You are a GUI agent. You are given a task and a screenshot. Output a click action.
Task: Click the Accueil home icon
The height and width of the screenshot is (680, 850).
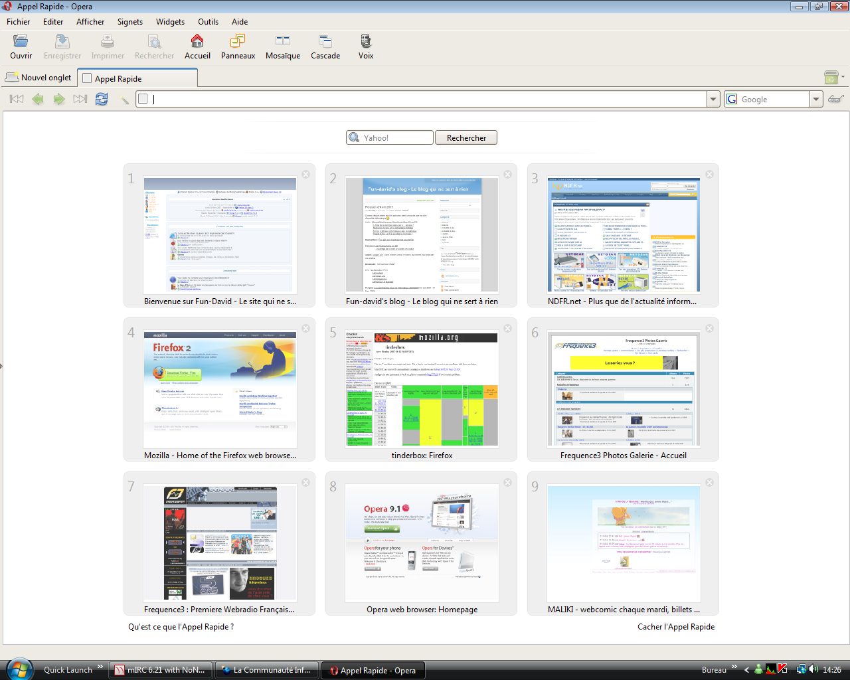pos(197,42)
